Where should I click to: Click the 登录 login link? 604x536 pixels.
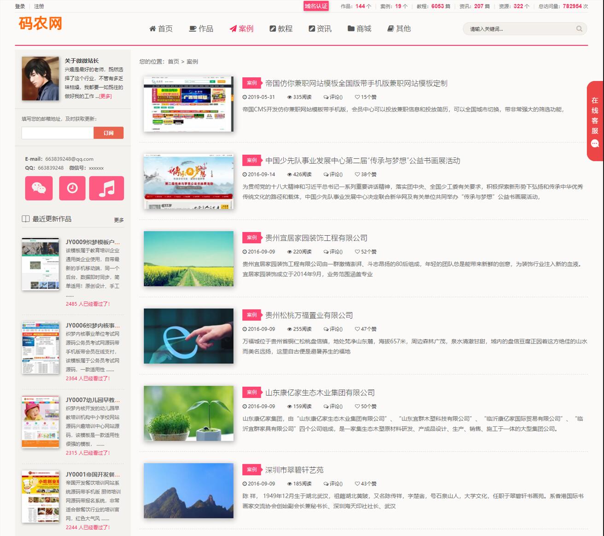(x=20, y=6)
